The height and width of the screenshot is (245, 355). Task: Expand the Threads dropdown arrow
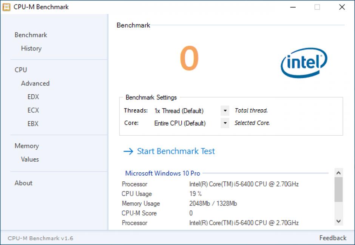point(225,111)
